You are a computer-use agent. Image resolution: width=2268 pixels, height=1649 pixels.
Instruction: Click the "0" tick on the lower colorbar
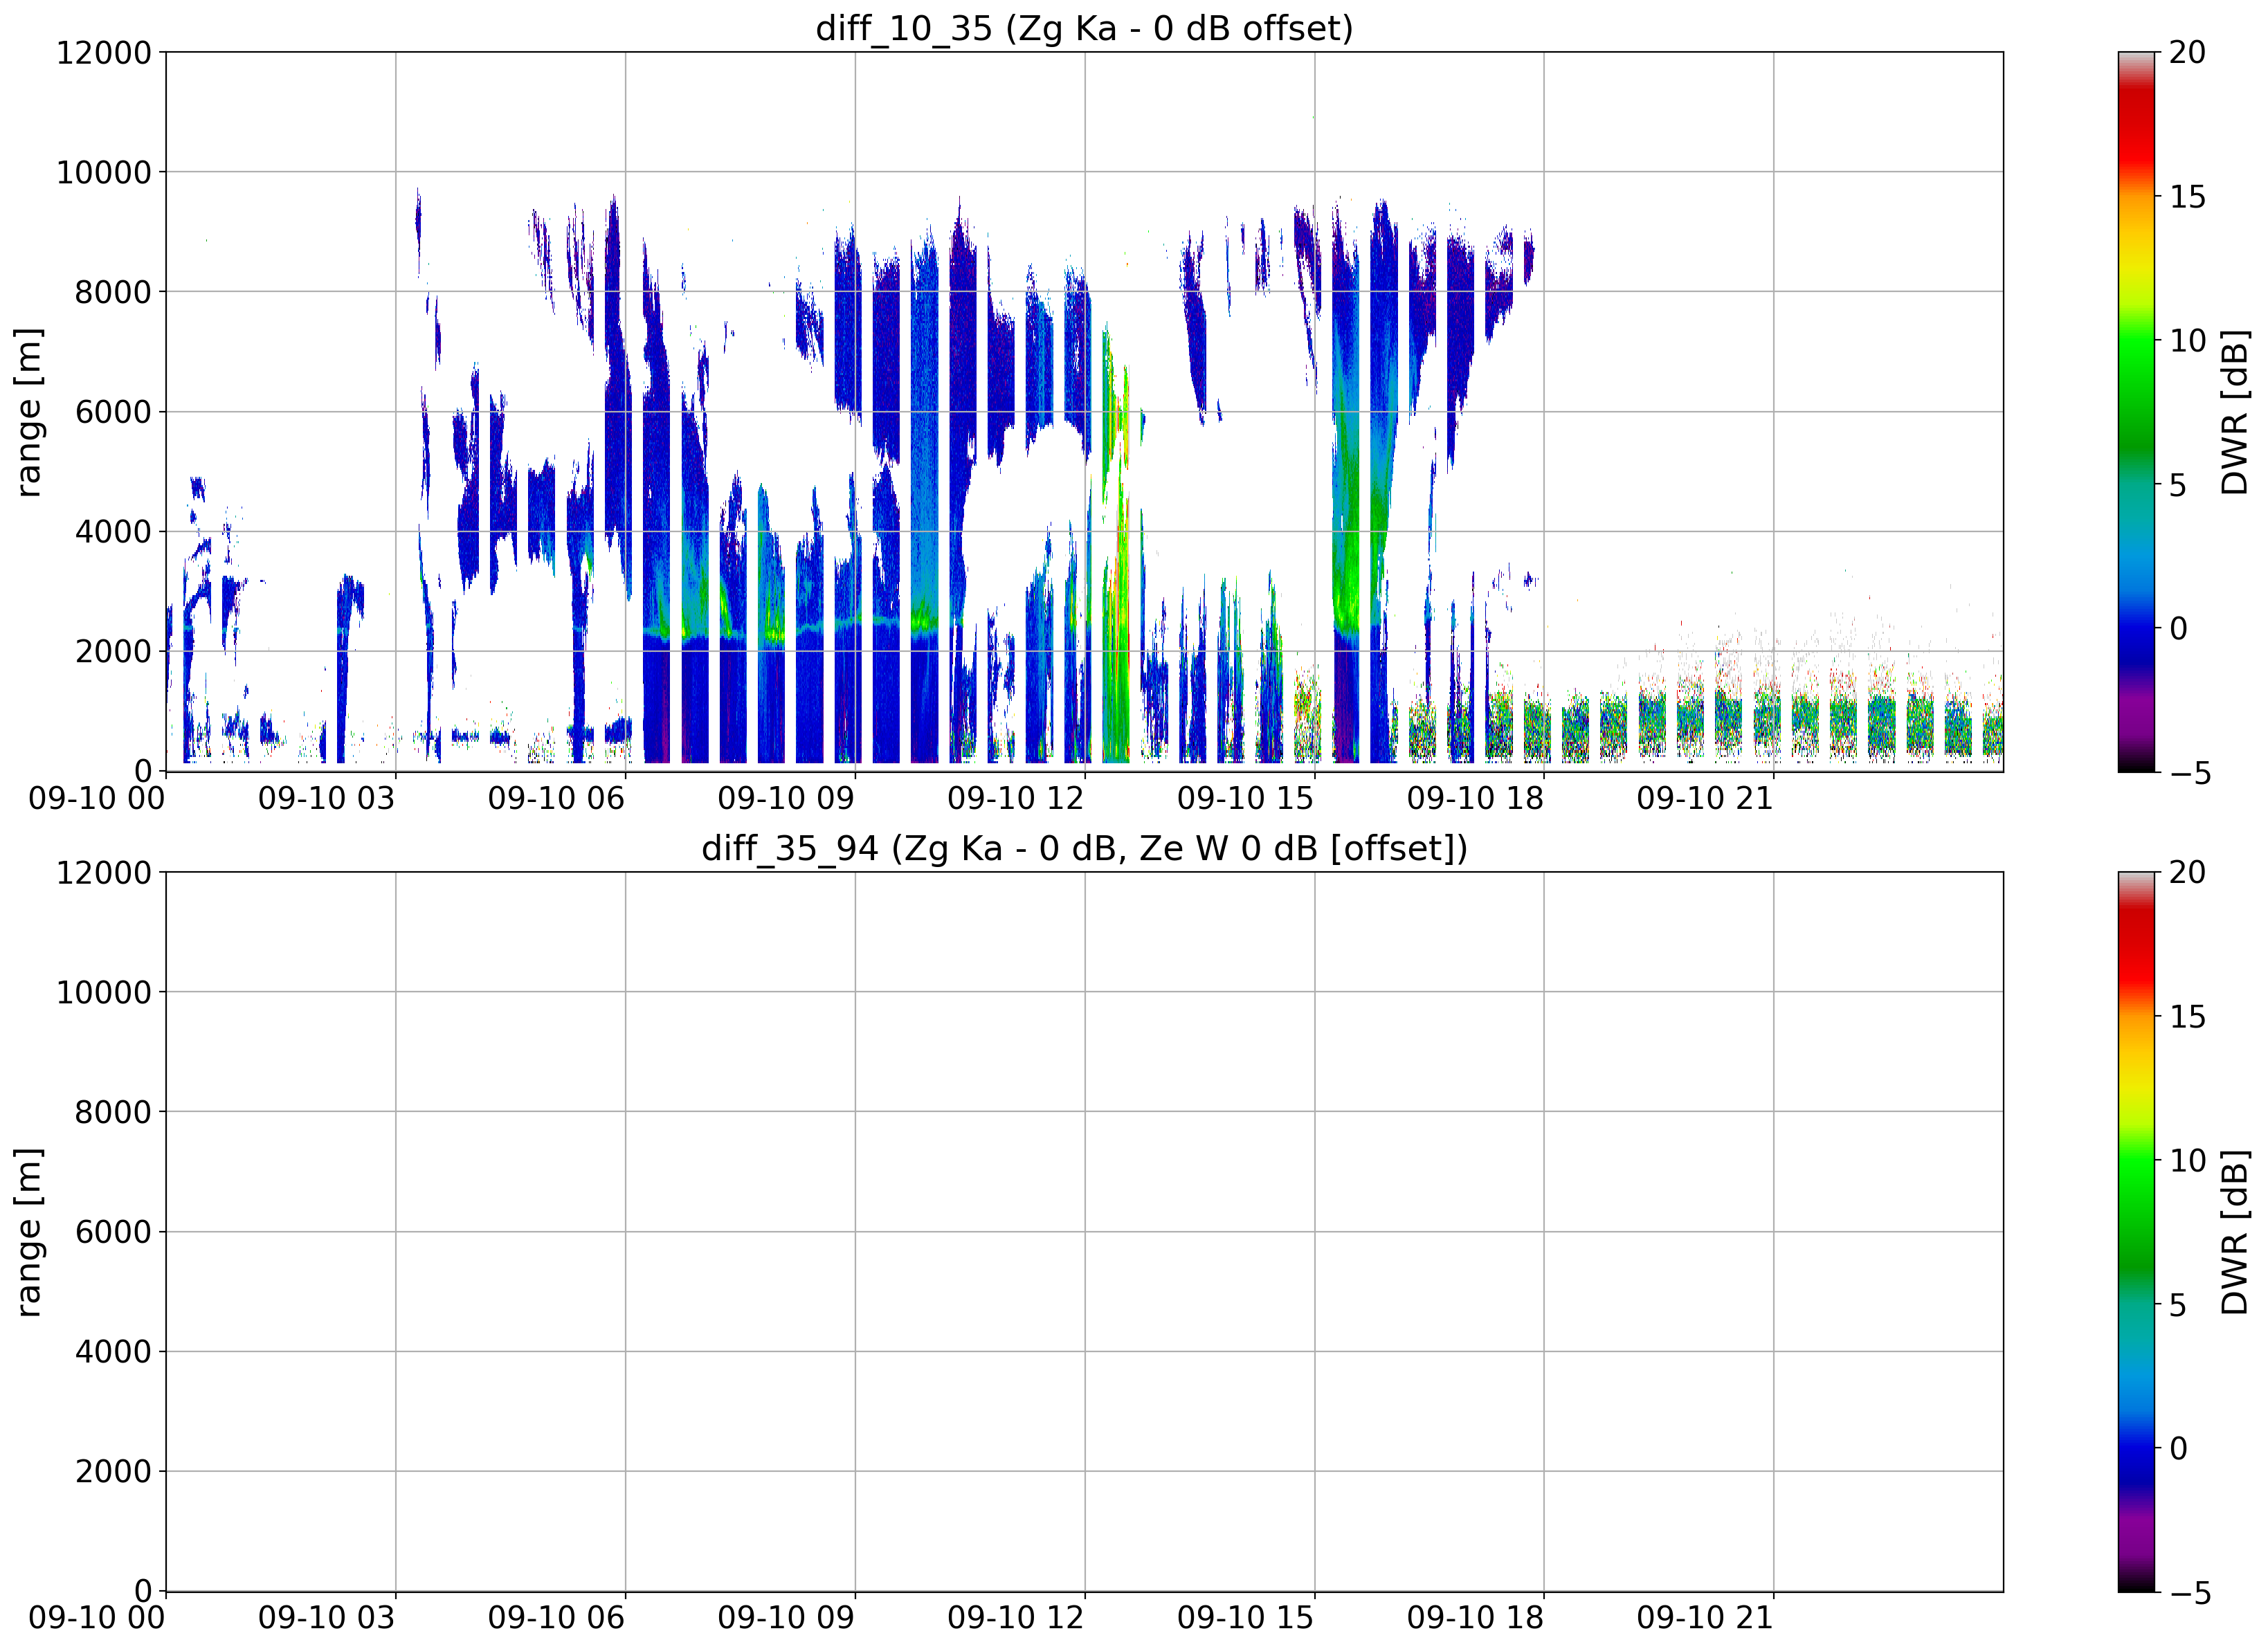coord(2178,1449)
